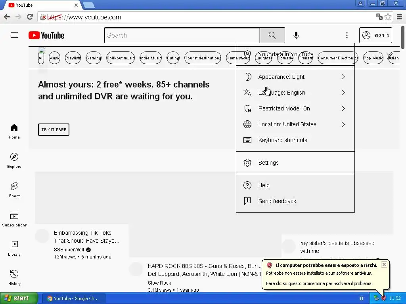This screenshot has height=304, width=406.
Task: Select Consumer Electronics chip
Action: [338, 58]
